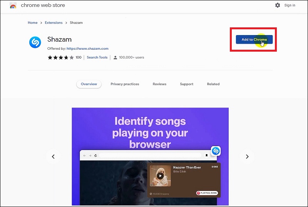Click the back arrow in mock browser
Screen dimensions: 308x207
(84, 156)
